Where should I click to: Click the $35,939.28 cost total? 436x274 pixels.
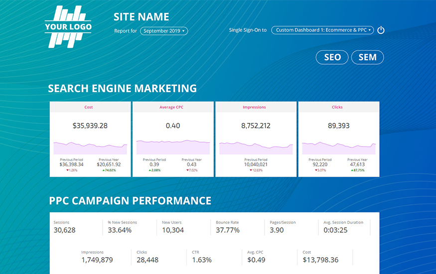click(90, 126)
